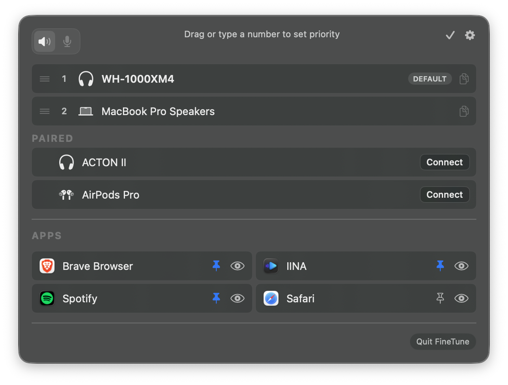Click the checkmark icon in the toolbar
This screenshot has width=508, height=385.
pos(450,35)
